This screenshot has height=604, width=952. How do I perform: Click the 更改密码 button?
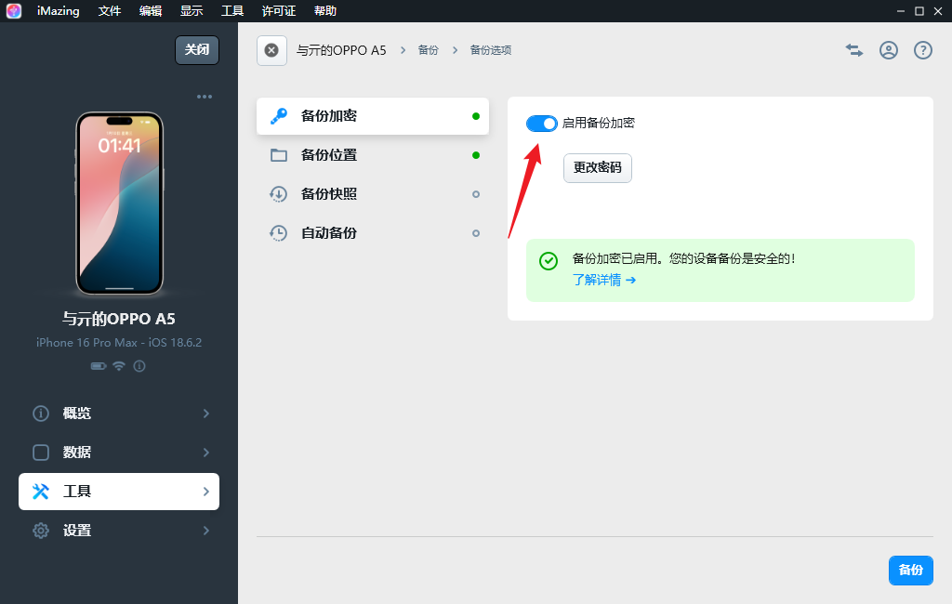tap(598, 168)
